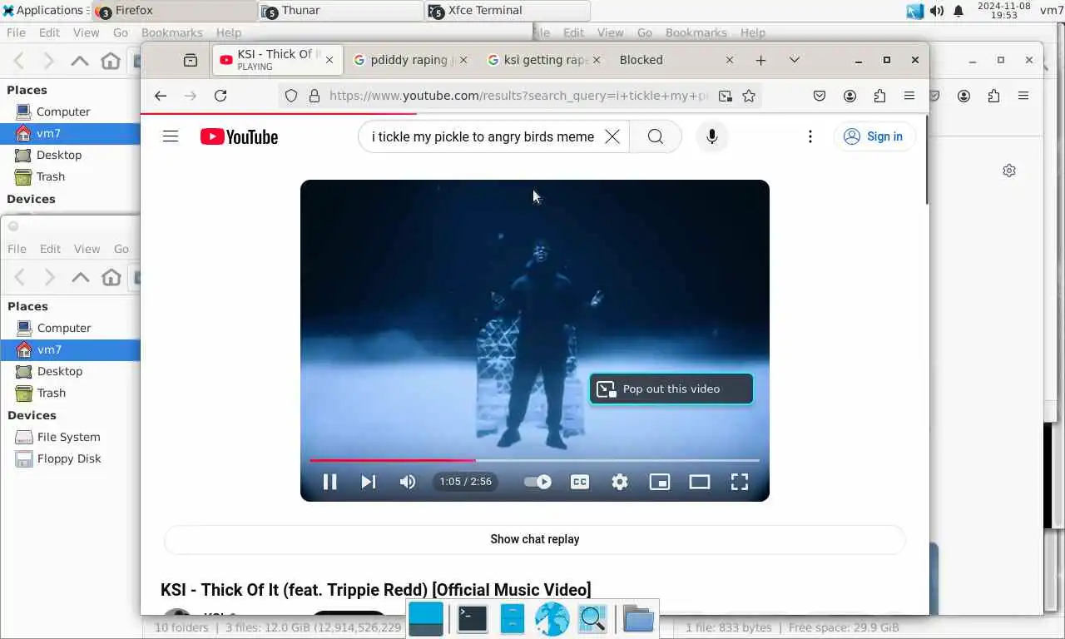Focus the YouTube search input field
1065x639 pixels.
(483, 136)
